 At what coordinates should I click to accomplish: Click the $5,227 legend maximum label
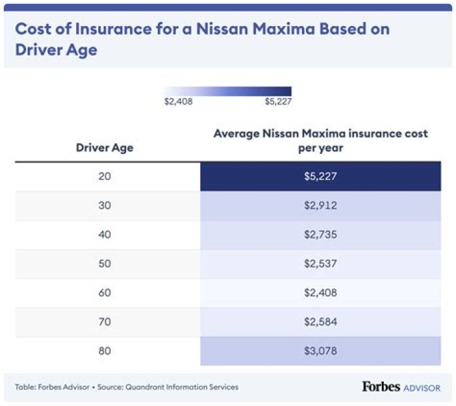click(x=278, y=101)
